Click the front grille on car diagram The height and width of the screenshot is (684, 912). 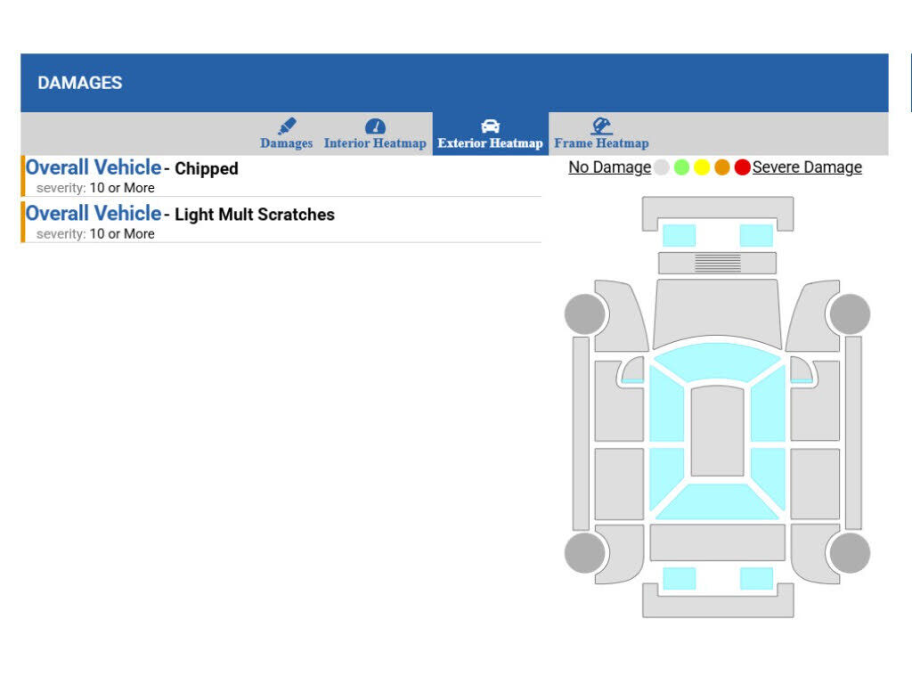[717, 263]
